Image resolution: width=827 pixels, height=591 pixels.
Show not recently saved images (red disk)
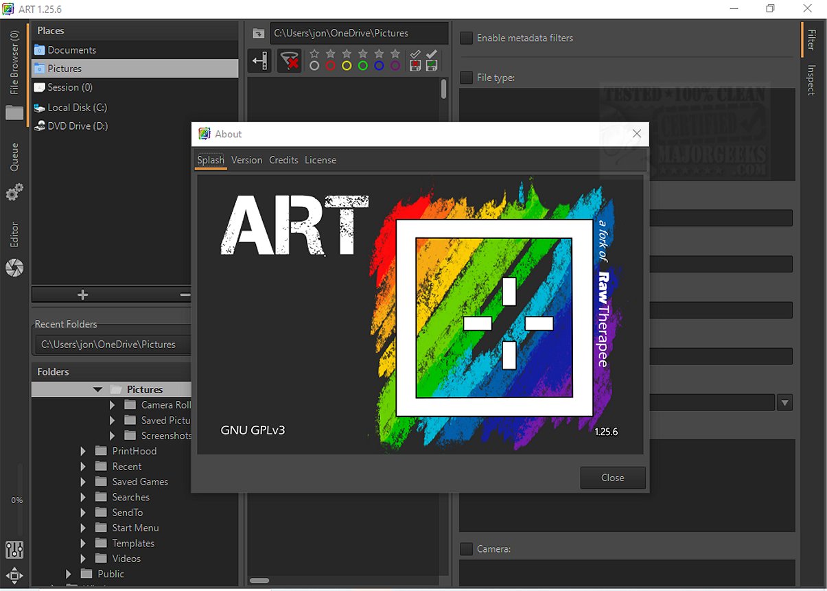tap(415, 67)
